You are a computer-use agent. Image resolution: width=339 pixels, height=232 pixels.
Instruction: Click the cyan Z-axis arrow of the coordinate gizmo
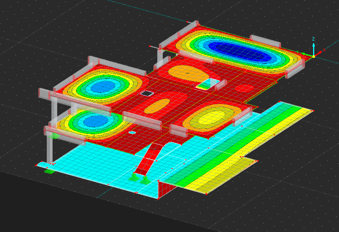(313, 46)
